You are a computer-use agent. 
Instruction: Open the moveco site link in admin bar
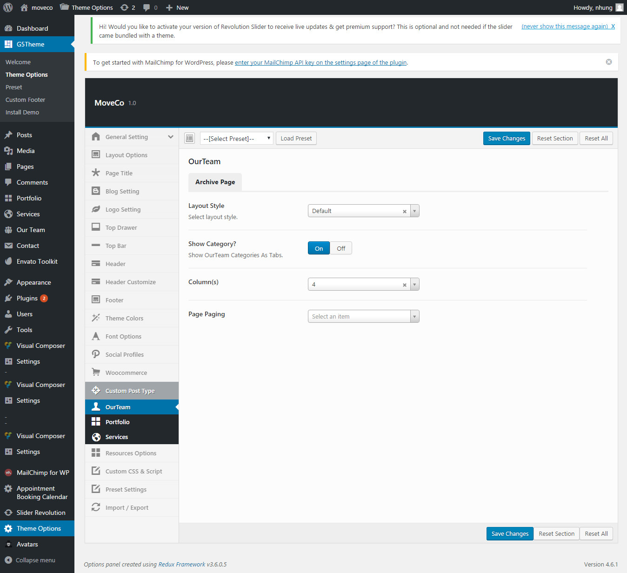(x=37, y=7)
